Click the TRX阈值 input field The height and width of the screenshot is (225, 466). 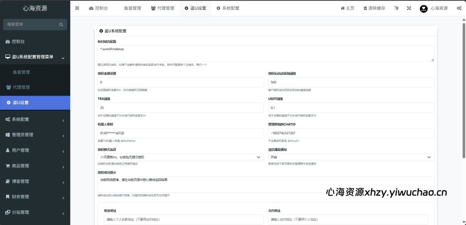[180, 108]
